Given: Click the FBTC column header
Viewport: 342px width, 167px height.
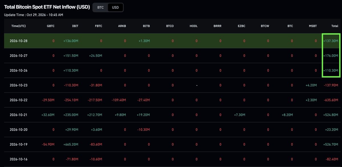Looking at the screenshot, I should 99,26.
